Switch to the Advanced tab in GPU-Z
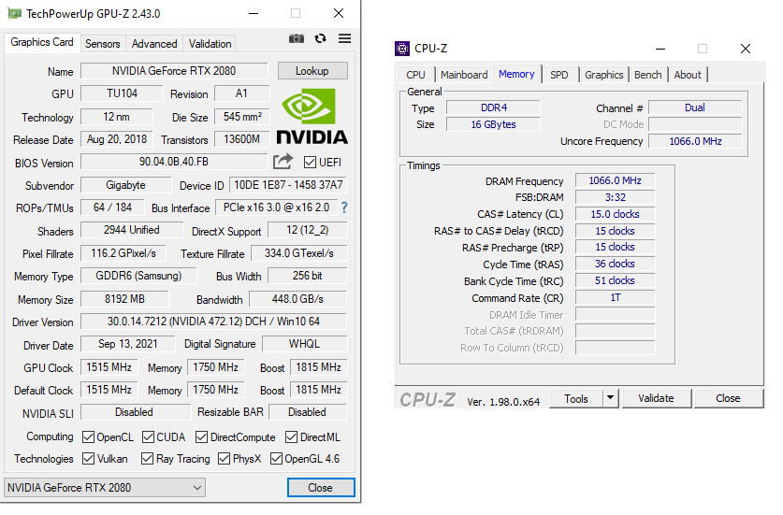Screen dimensions: 783x515 tap(154, 44)
